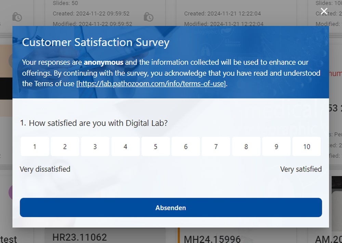Select satisfaction rating 1

coord(35,146)
